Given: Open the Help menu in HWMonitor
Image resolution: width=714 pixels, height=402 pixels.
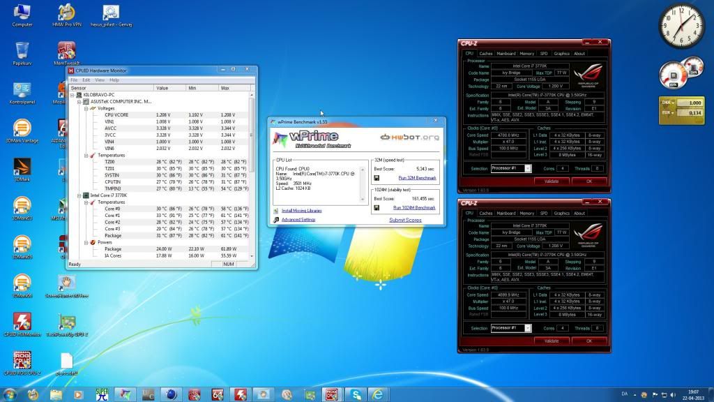Looking at the screenshot, I should (x=114, y=80).
